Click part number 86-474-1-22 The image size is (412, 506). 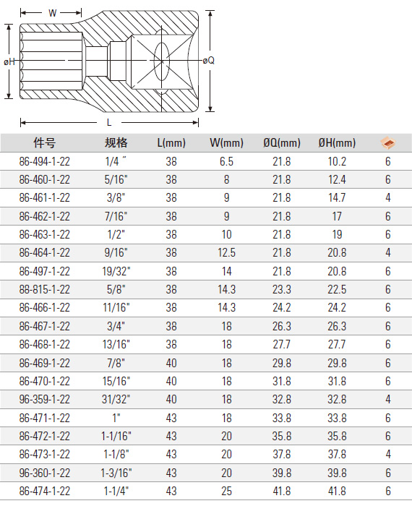pos(45,491)
